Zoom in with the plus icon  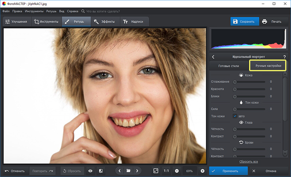coord(203,171)
